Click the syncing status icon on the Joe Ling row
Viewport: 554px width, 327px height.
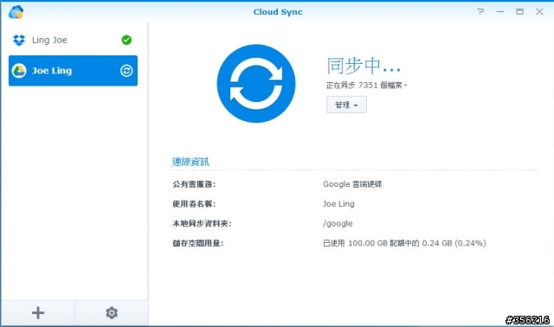[x=126, y=71]
